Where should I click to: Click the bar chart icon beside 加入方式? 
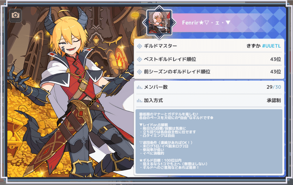tap(140, 100)
